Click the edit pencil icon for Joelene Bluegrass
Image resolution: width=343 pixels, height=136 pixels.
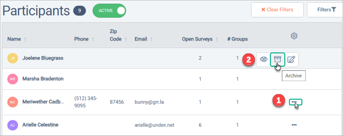pyautogui.click(x=291, y=59)
